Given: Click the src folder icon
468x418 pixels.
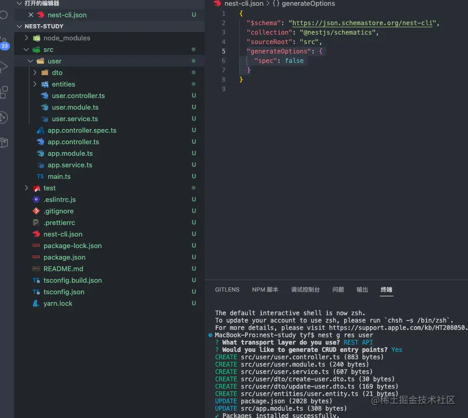Looking at the screenshot, I should [36, 49].
